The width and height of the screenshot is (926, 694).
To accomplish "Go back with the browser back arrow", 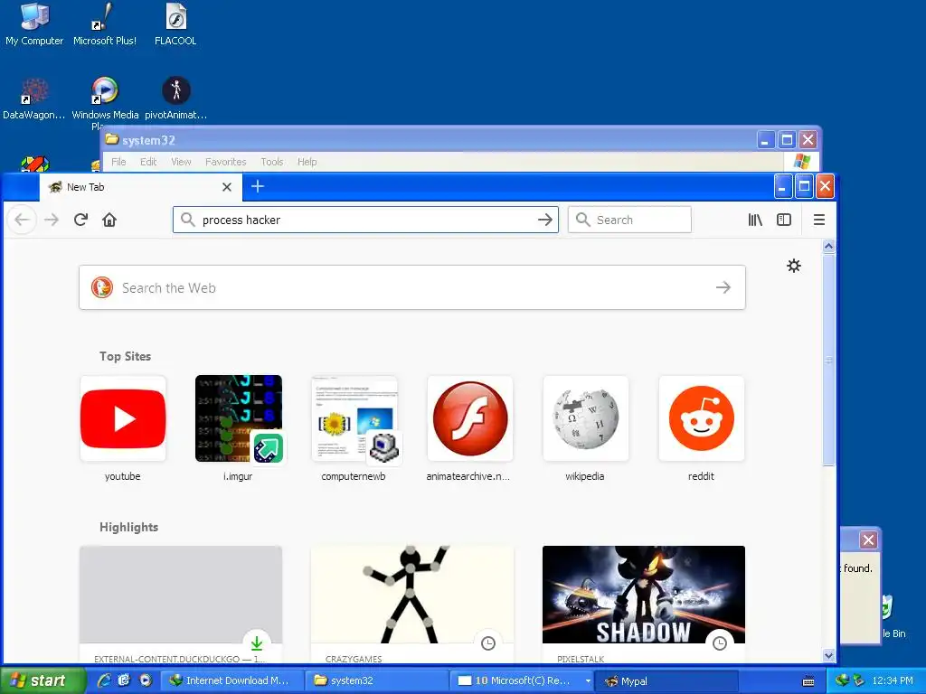I will tap(22, 220).
